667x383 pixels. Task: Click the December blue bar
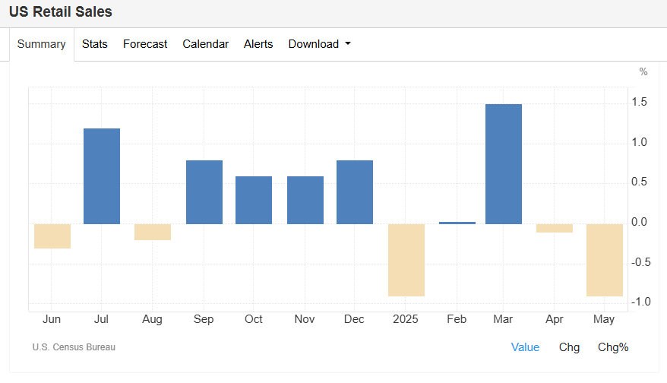[355, 192]
